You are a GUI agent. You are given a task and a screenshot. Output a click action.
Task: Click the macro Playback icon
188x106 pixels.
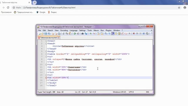140,34
